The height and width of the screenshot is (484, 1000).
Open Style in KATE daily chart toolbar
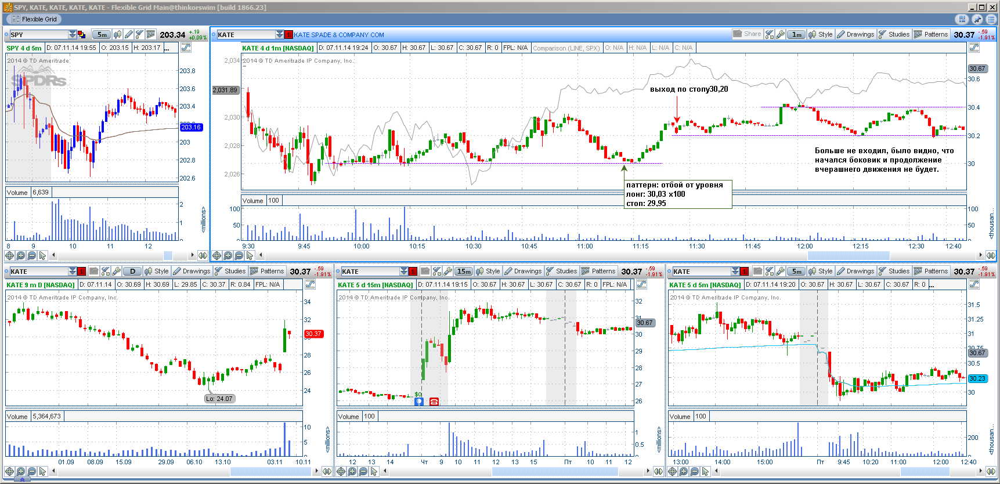157,272
